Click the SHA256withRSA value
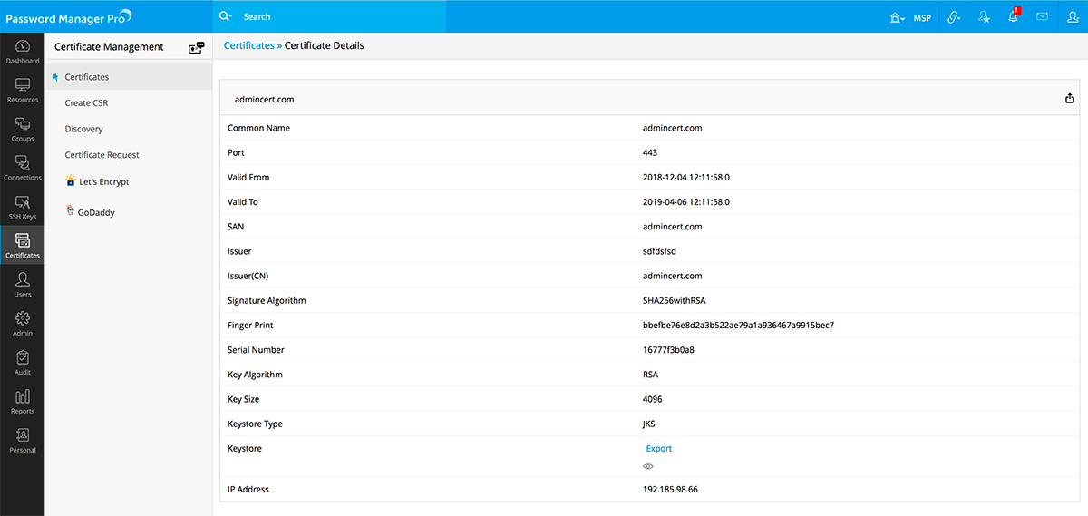Viewport: 1088px width, 516px height. 674,300
